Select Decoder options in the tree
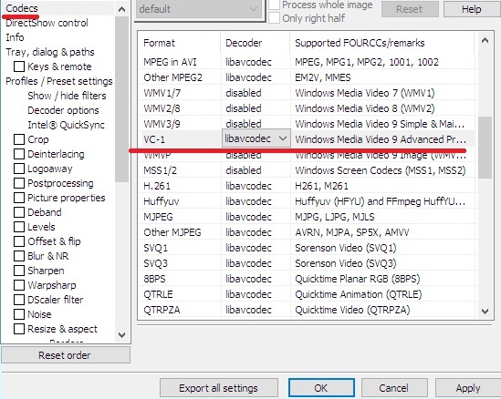The image size is (501, 399). (x=63, y=110)
